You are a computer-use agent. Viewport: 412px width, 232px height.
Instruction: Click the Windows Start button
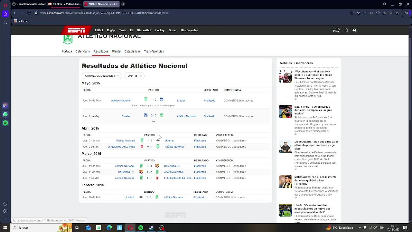click(5, 228)
